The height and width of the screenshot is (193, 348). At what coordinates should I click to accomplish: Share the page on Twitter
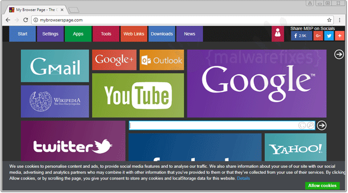329,36
